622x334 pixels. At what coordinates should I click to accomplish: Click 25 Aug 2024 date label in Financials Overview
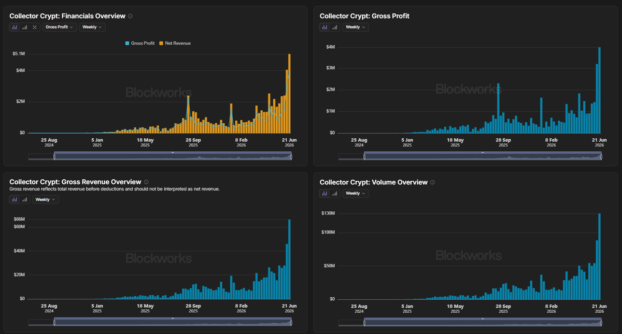point(49,142)
